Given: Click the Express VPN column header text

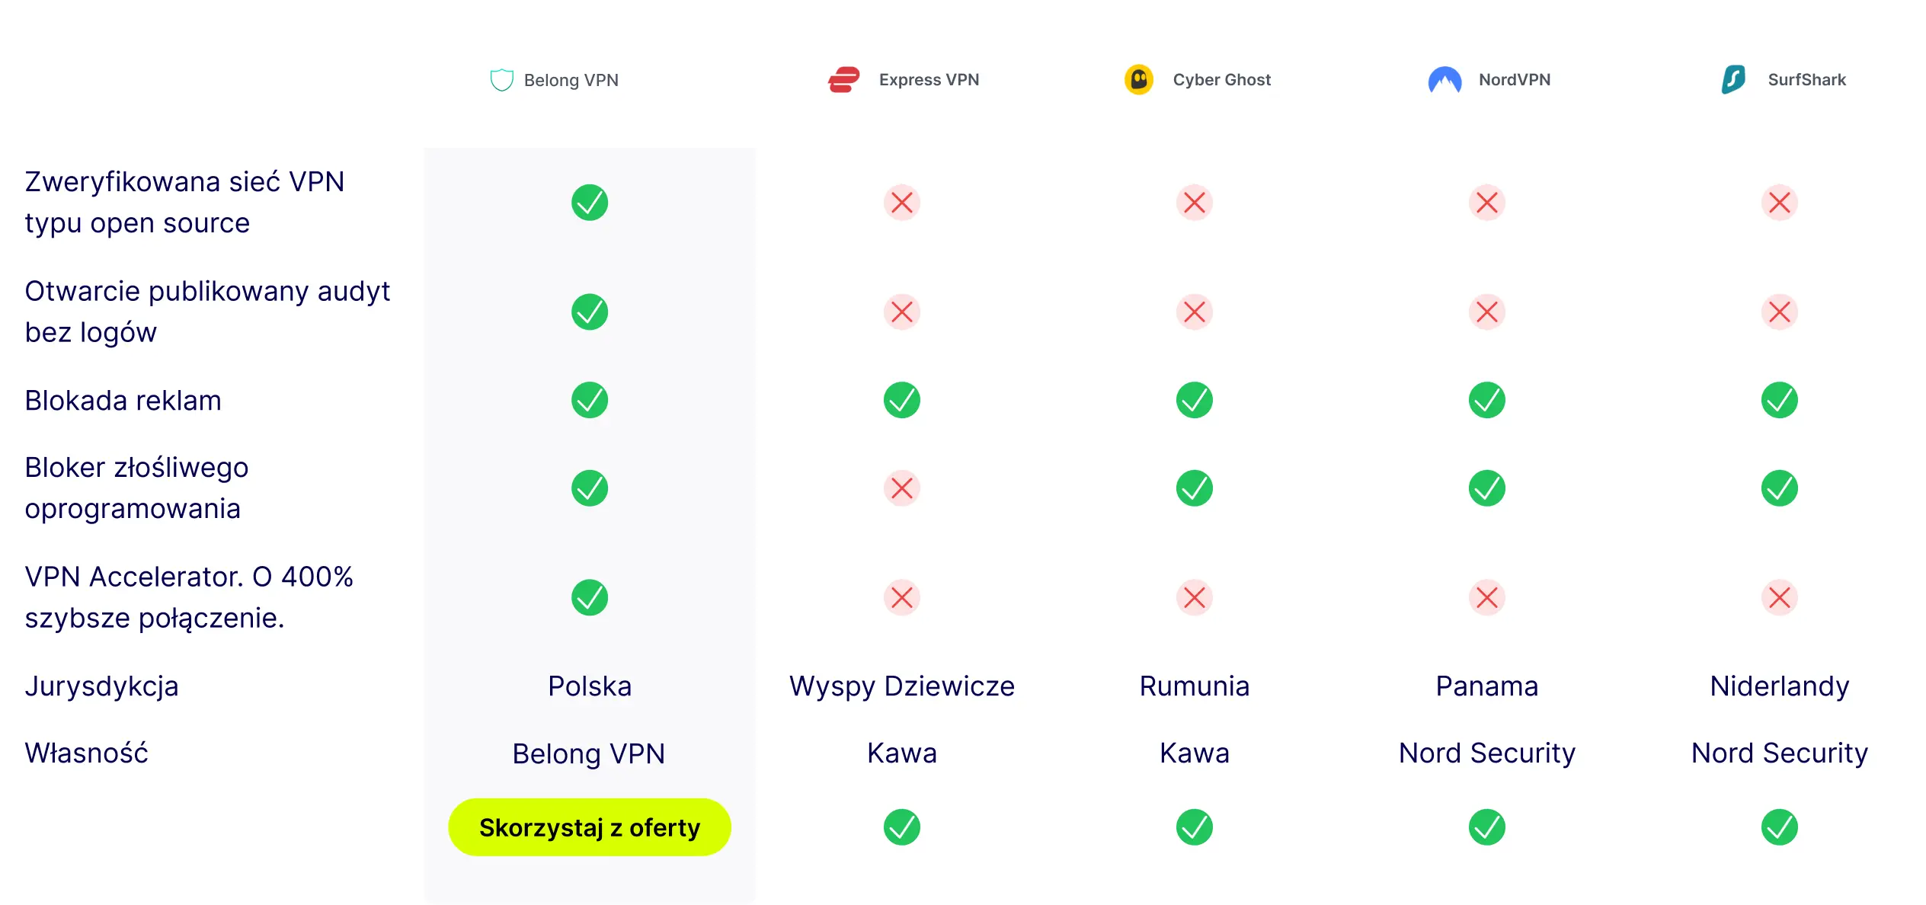Looking at the screenshot, I should (929, 80).
